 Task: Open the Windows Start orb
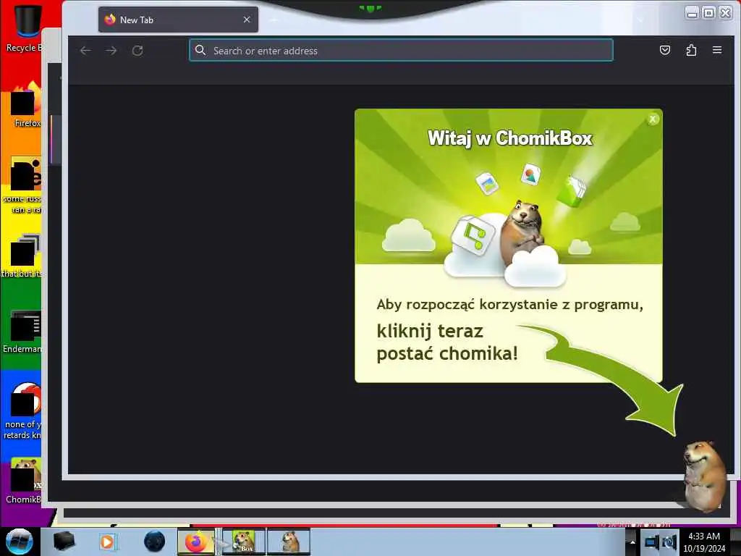point(19,542)
